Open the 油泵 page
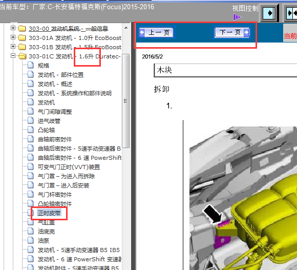Image resolution: width=297 pixels, height=270 pixels. [x=44, y=241]
